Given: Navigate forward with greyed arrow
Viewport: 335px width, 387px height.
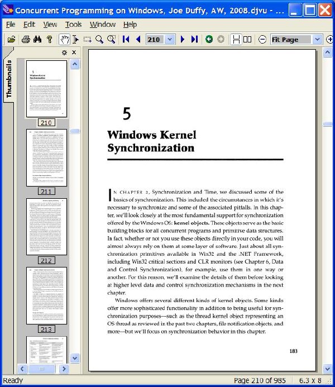Looking at the screenshot, I should point(221,40).
